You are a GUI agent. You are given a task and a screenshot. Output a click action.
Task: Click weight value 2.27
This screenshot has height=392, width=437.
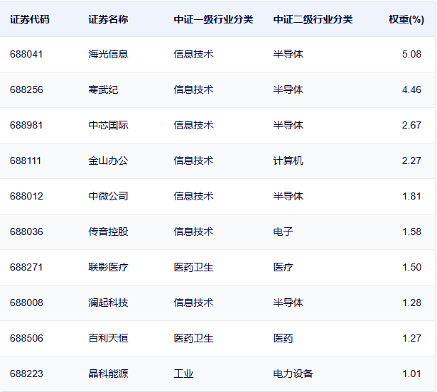[411, 160]
